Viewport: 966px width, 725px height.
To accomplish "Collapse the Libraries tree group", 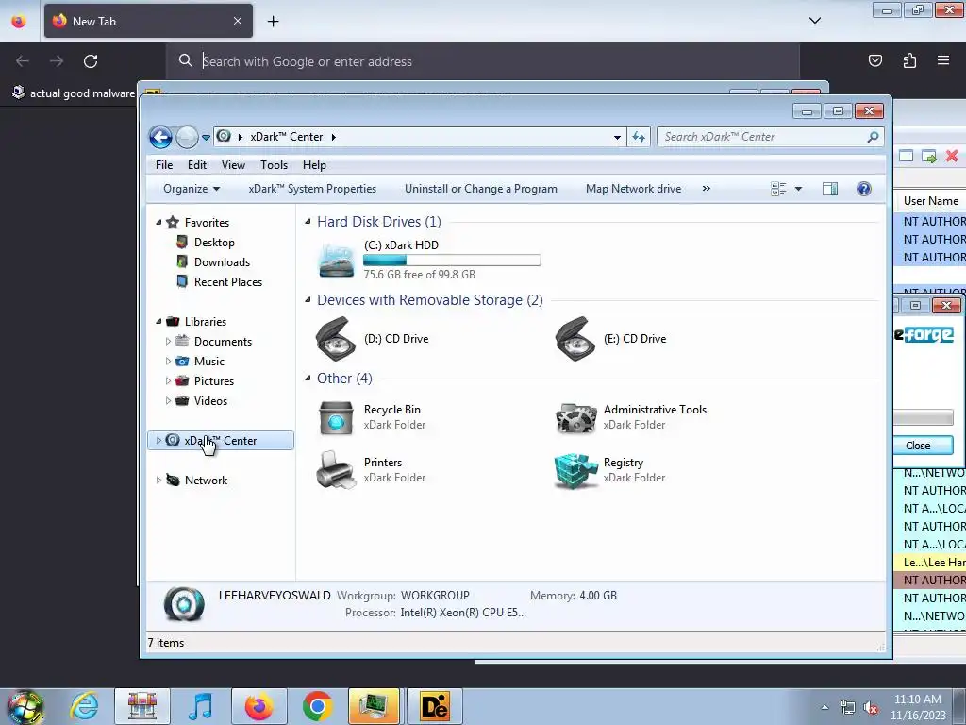I will (x=158, y=321).
